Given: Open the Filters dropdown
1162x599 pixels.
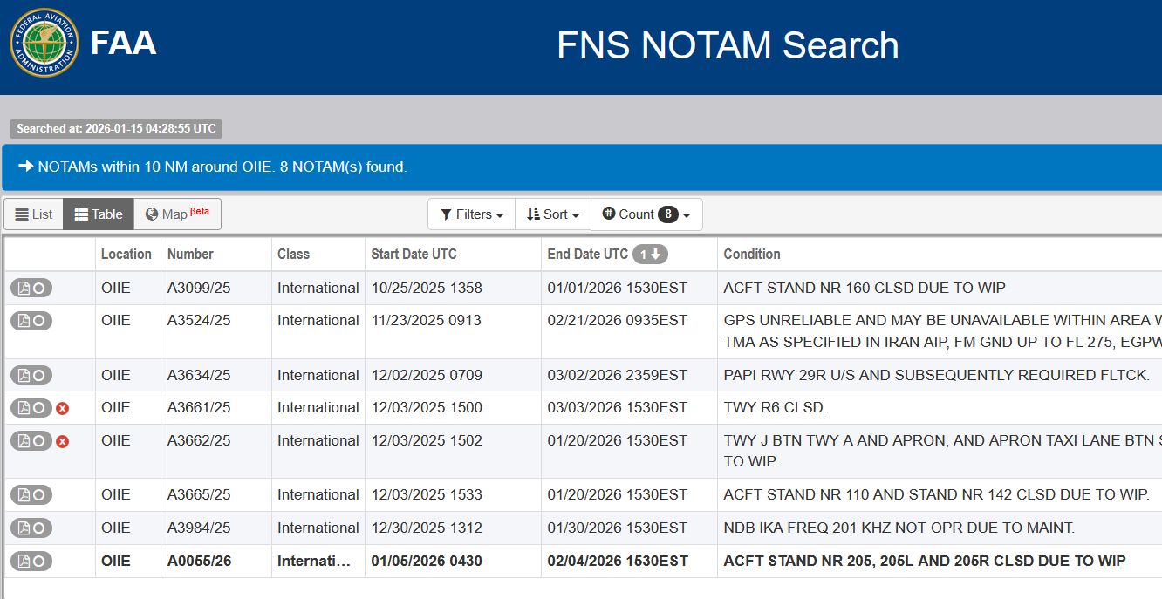Looking at the screenshot, I should 471,214.
